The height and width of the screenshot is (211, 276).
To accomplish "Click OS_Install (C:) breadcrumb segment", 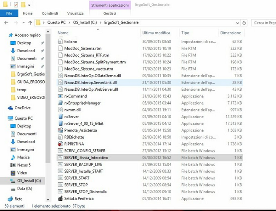I will coord(85,23).
